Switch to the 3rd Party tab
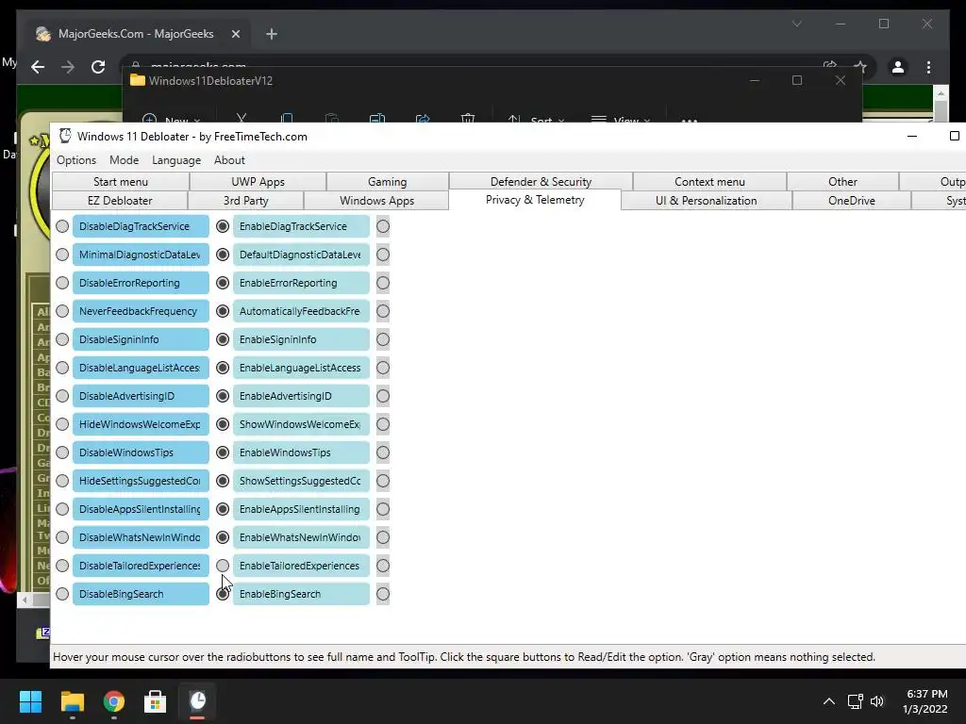Screen dimensions: 966x724 pyautogui.click(x=246, y=201)
